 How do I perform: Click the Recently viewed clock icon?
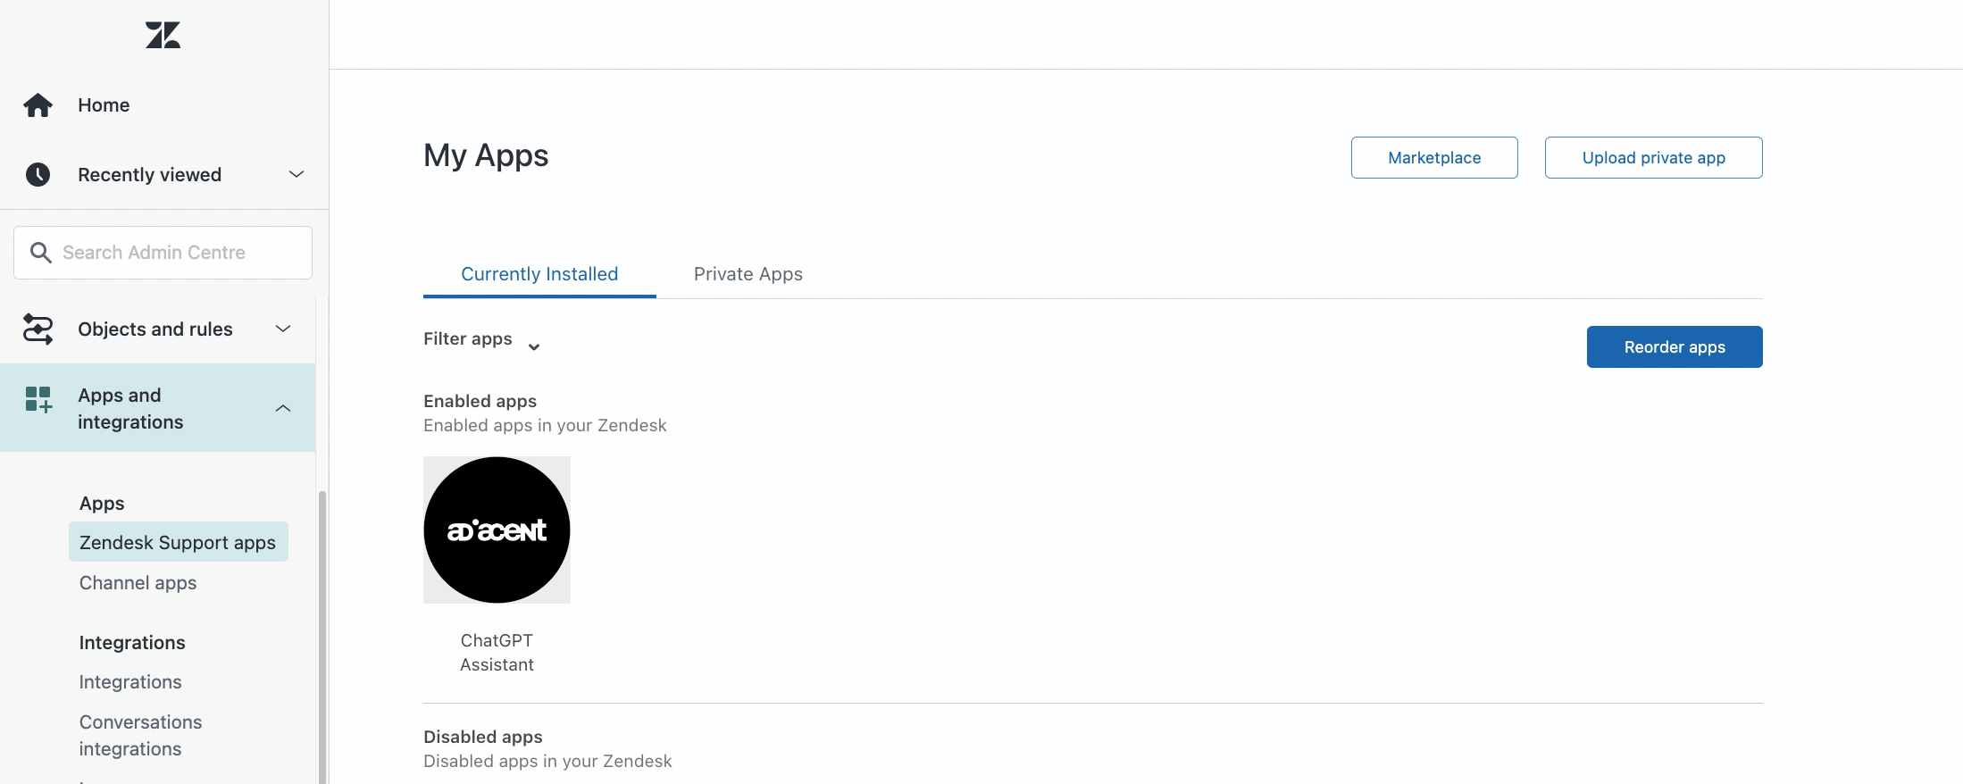38,174
